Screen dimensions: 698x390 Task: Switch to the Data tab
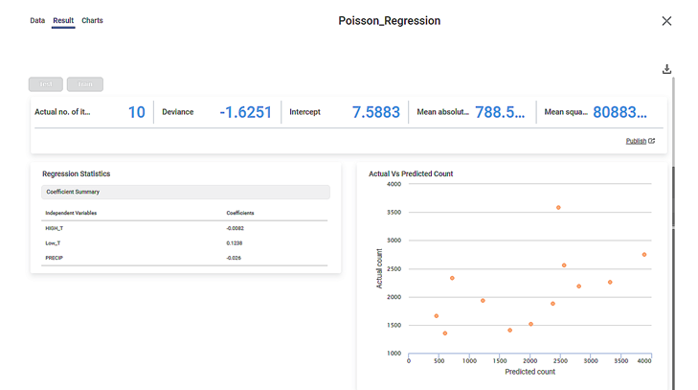pyautogui.click(x=37, y=20)
